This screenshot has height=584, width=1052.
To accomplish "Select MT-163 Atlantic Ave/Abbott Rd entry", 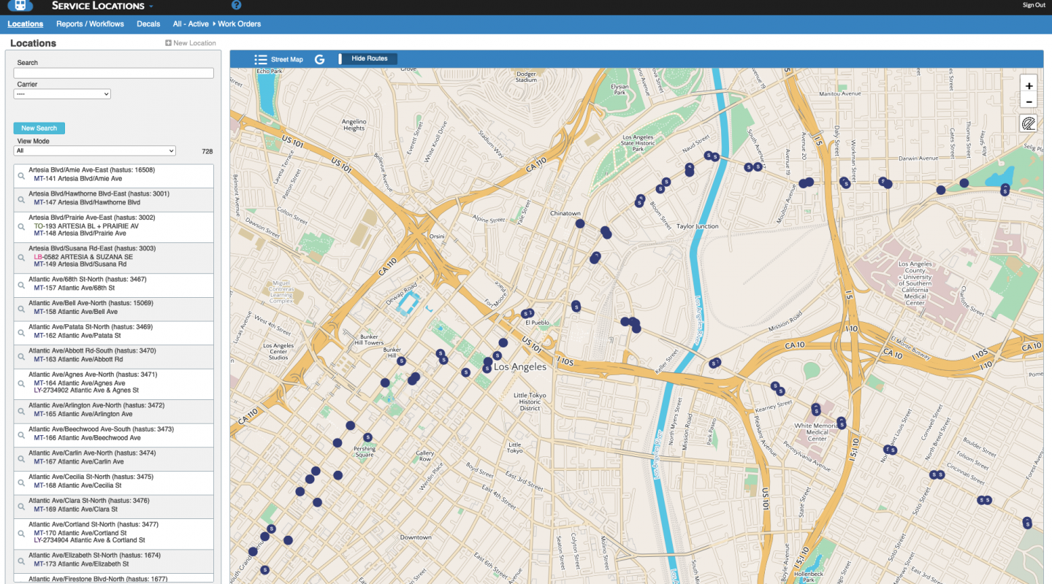I will click(78, 359).
